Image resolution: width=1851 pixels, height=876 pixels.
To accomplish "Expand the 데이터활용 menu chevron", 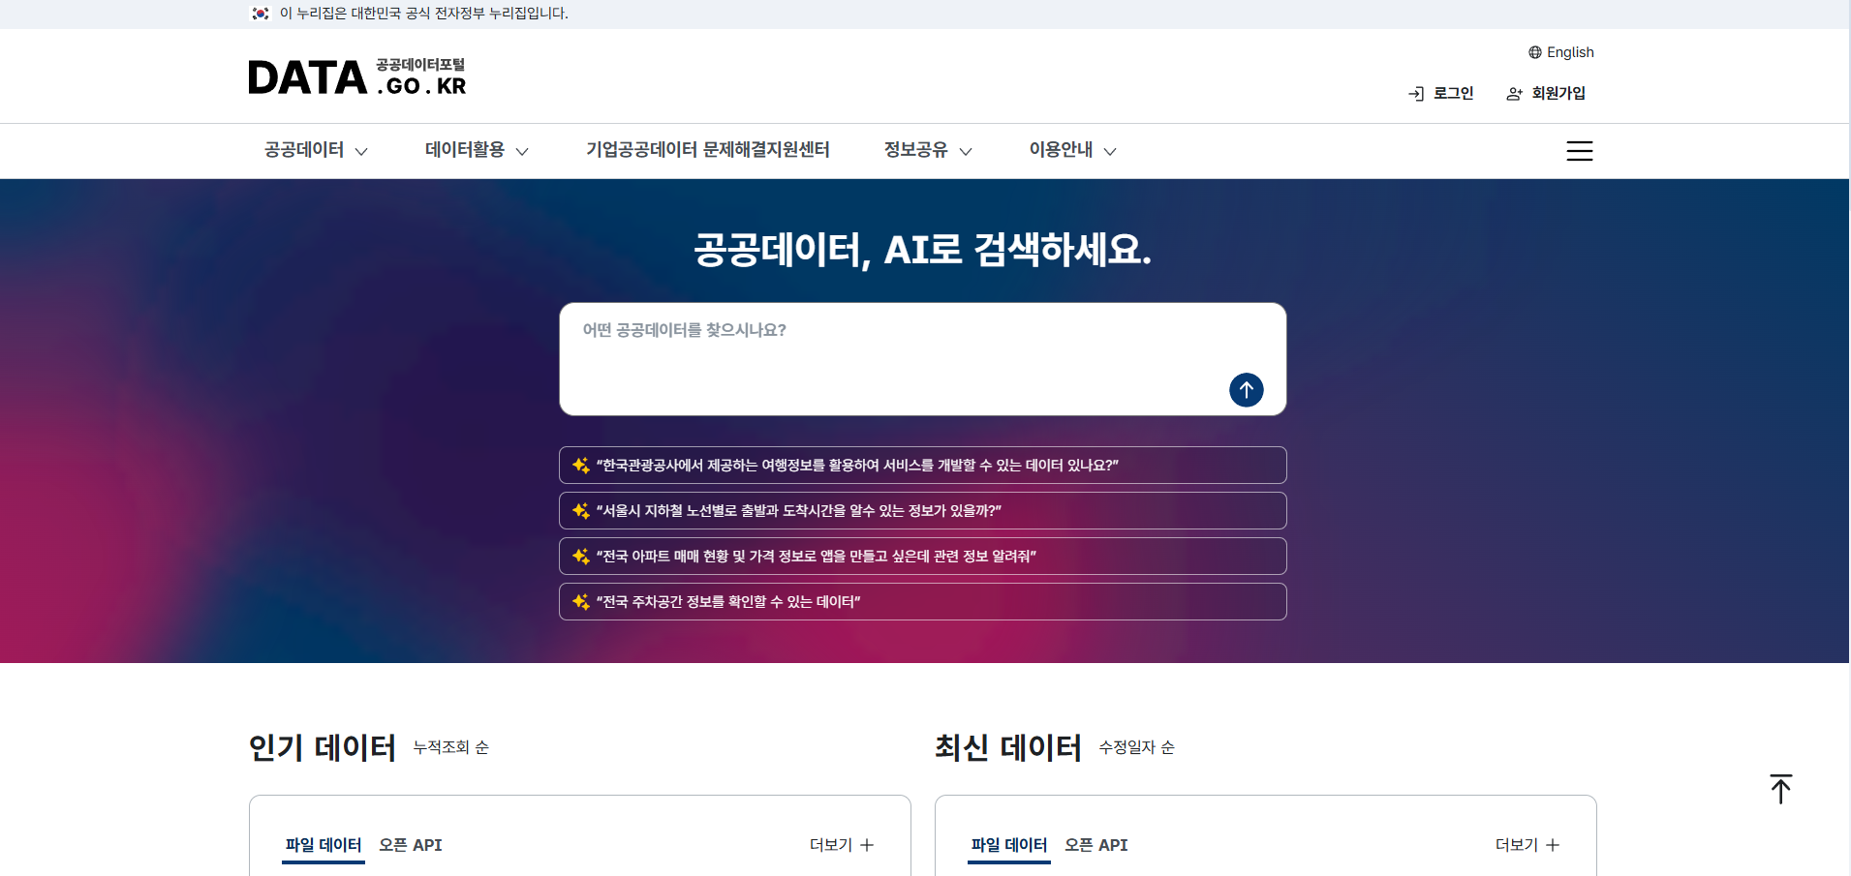I will (522, 152).
